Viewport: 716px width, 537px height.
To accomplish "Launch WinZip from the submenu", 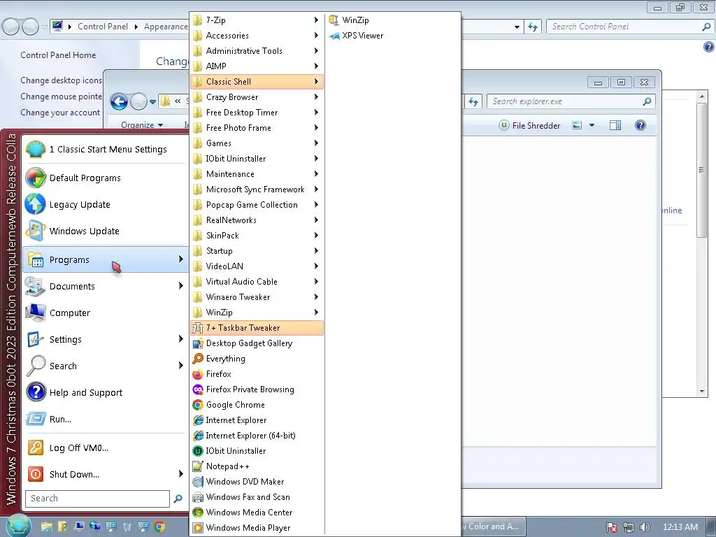I will (393, 20).
